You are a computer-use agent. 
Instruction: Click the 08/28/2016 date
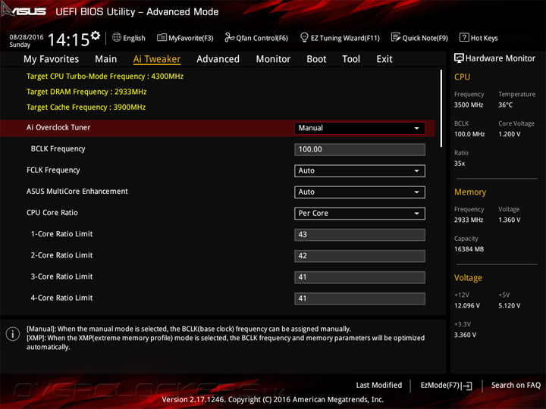click(27, 37)
